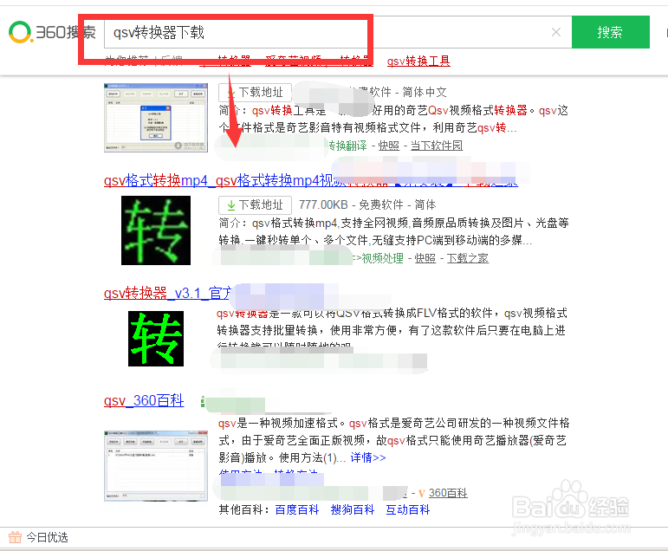Click the orange V badge before 360百科
Image resolution: width=668 pixels, height=551 pixels.
(421, 494)
